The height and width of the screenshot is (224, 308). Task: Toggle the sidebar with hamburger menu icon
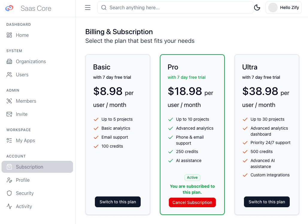pyautogui.click(x=88, y=8)
